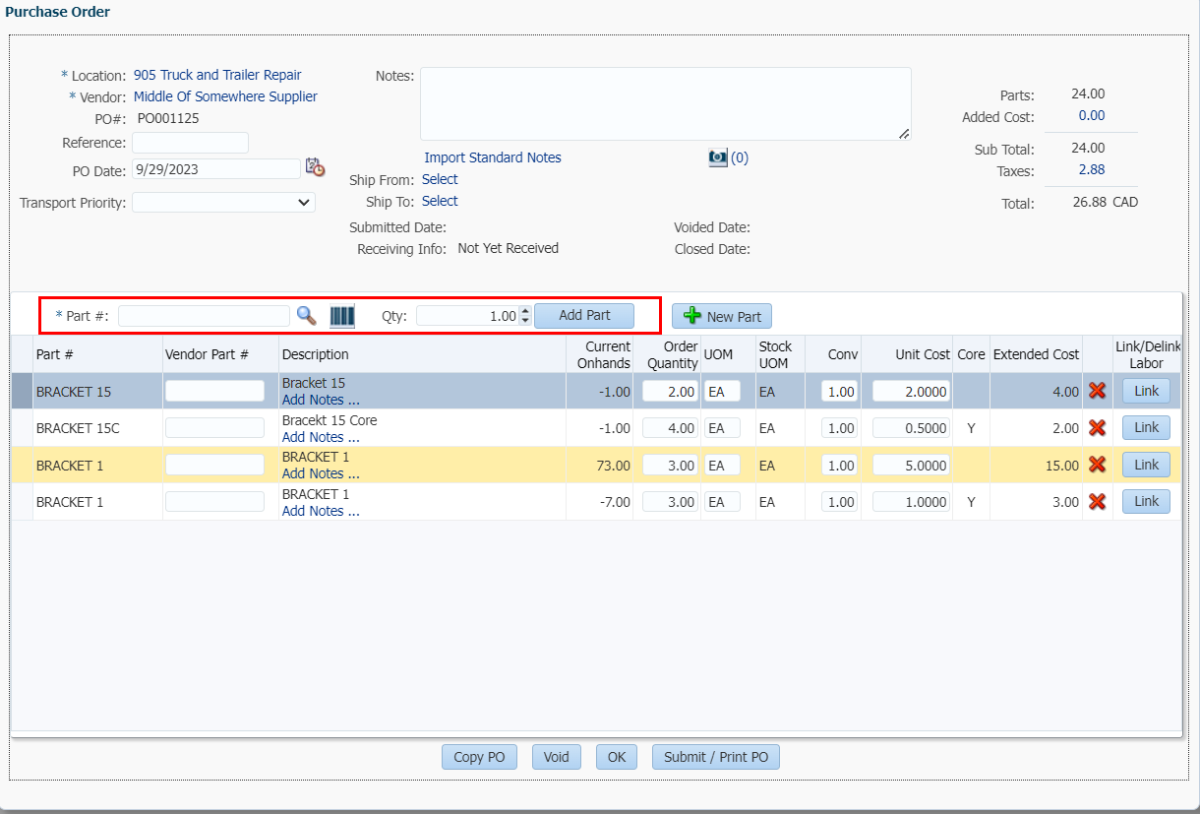Click Link button for BRACKET 15 row
This screenshot has width=1200, height=814.
click(x=1147, y=391)
